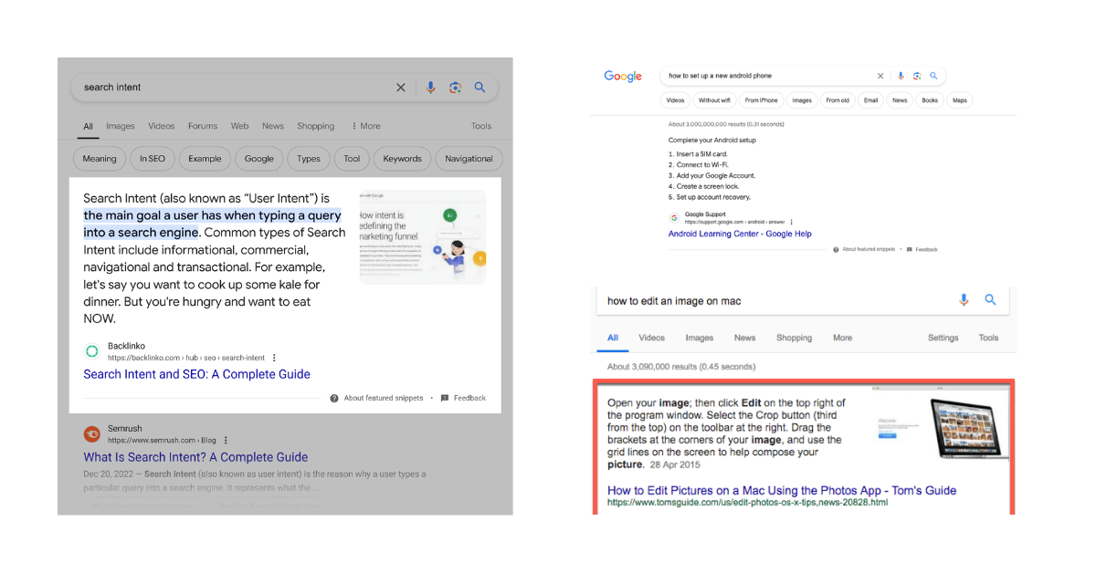This screenshot has width=1096, height=573.
Task: Select the All tab in the mac image search
Action: tap(613, 338)
